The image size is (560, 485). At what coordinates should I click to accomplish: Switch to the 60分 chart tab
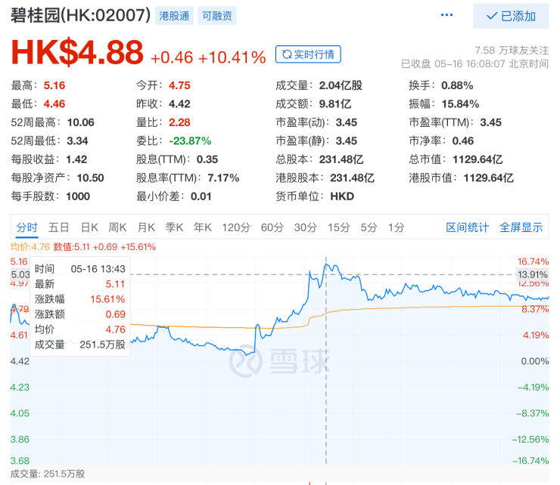[272, 227]
